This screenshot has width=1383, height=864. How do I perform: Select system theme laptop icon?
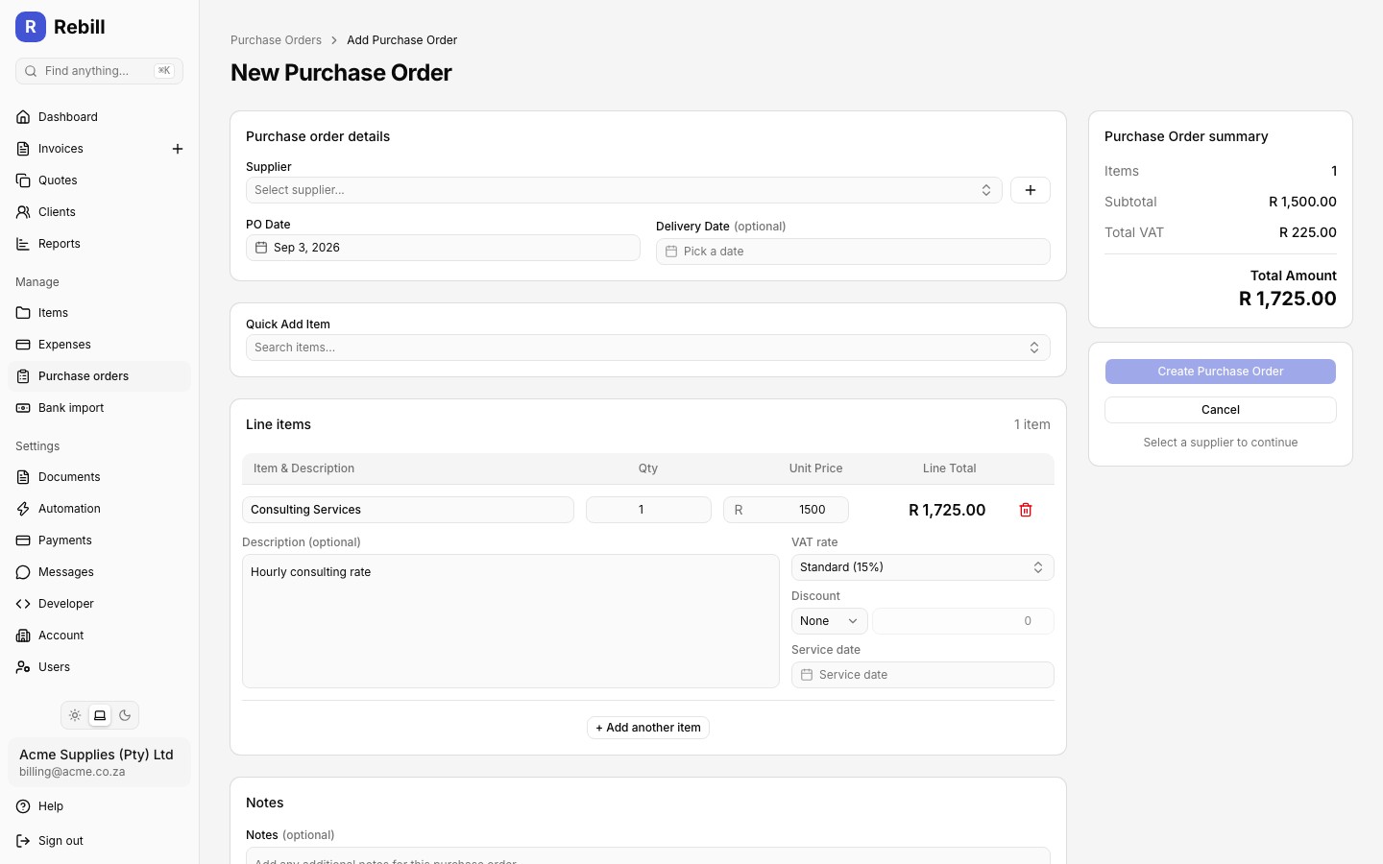coord(100,715)
